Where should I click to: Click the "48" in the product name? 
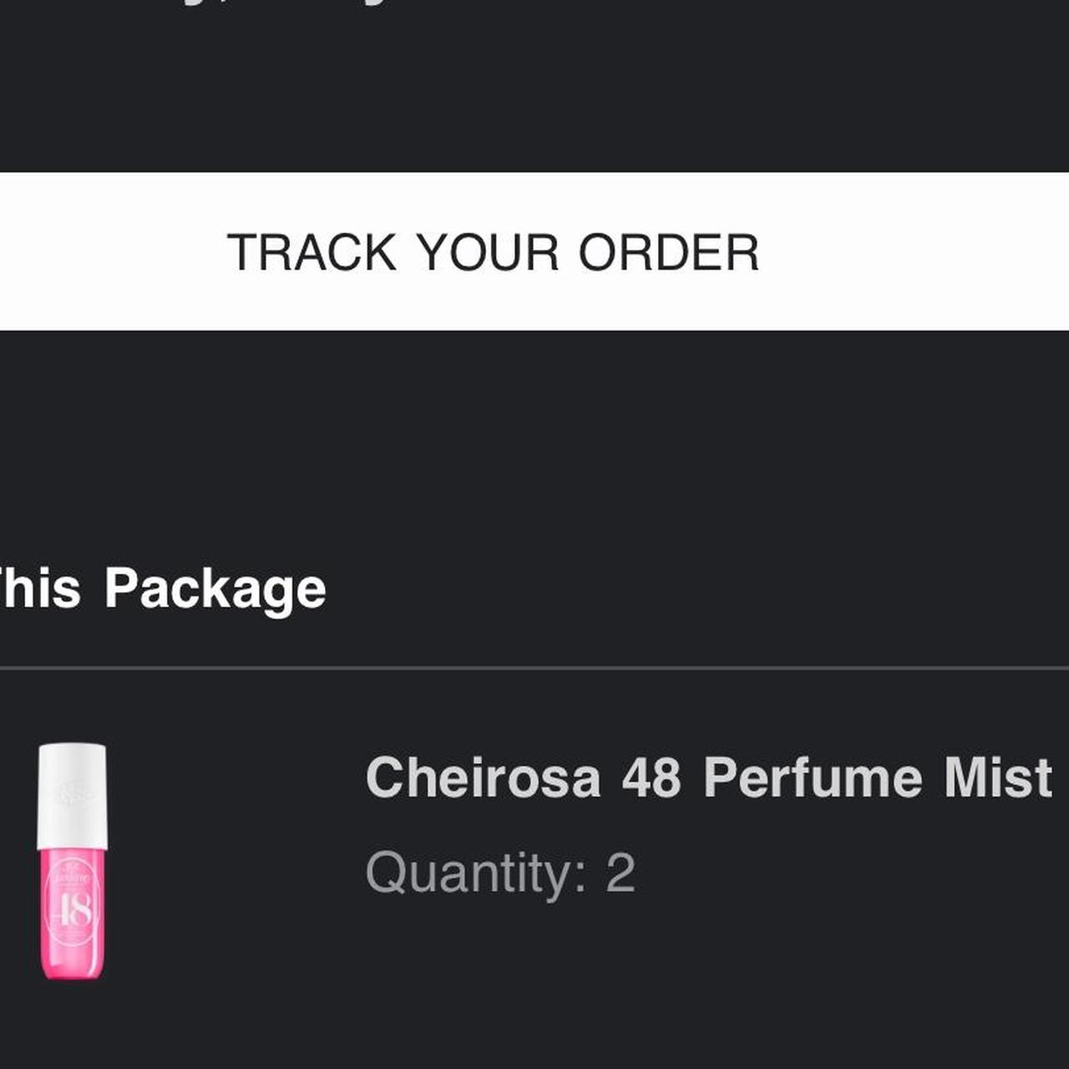click(651, 778)
